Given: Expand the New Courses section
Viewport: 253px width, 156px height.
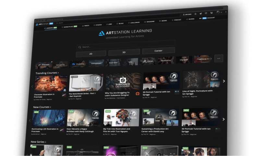Looking at the screenshot, I should pyautogui.click(x=42, y=107).
